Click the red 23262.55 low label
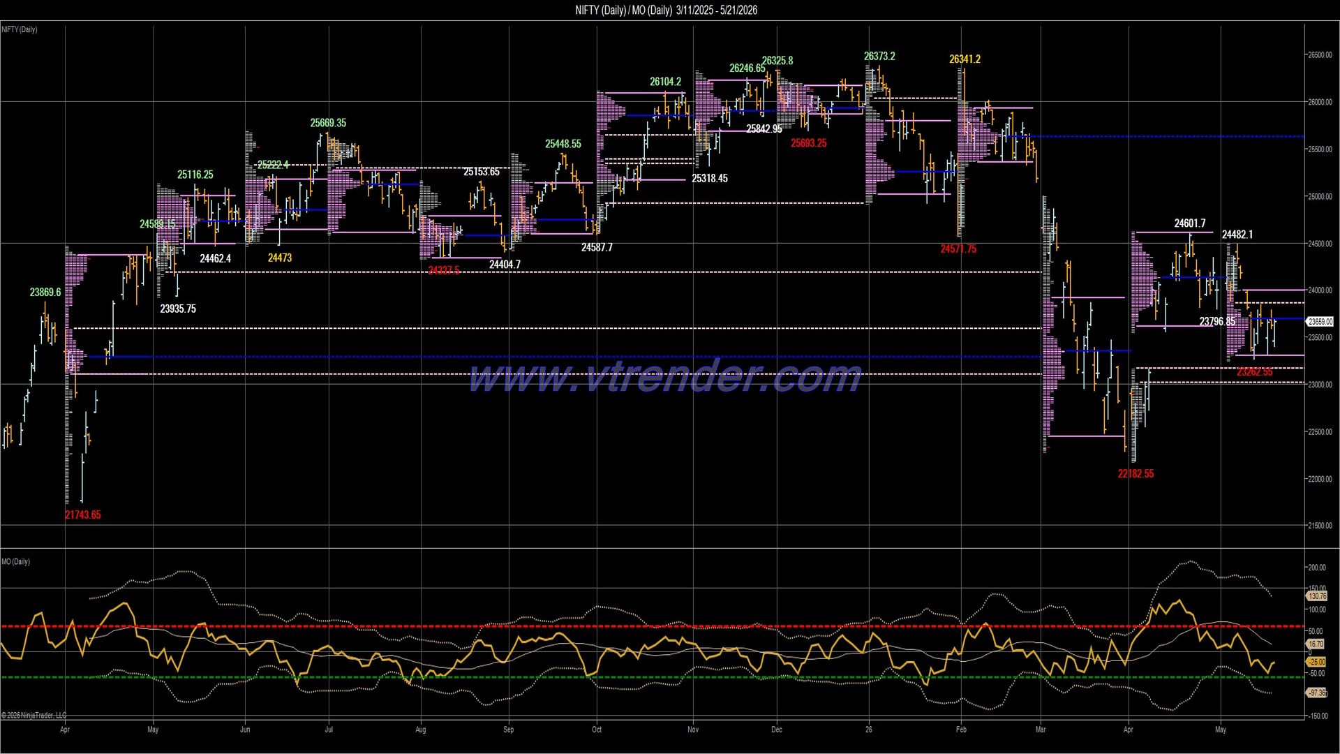Viewport: 1340px width, 754px height. pyautogui.click(x=1254, y=372)
